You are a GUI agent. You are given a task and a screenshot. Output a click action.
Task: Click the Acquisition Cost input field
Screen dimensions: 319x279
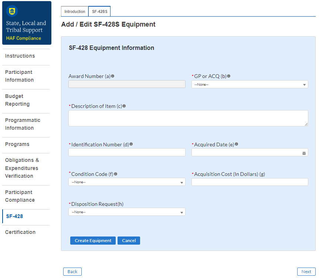point(250,182)
